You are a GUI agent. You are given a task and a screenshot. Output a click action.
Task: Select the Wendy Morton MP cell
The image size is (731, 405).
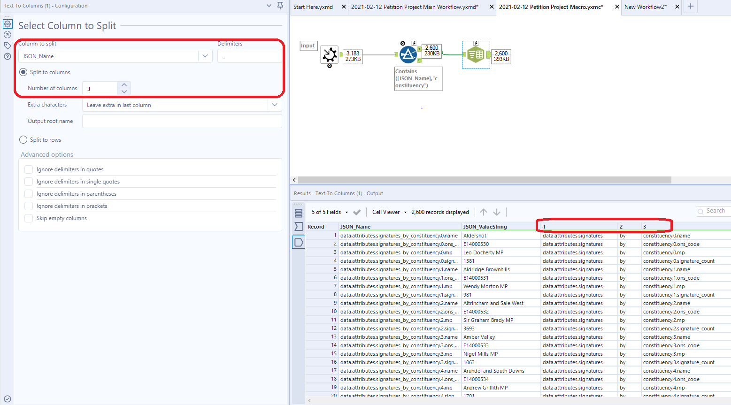pos(501,286)
